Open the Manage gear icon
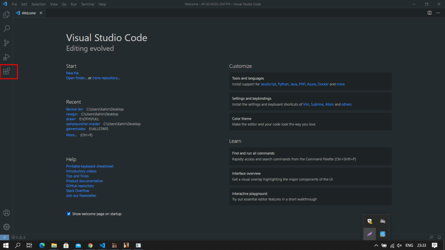Image resolution: width=445 pixels, height=250 pixels. 6,227
